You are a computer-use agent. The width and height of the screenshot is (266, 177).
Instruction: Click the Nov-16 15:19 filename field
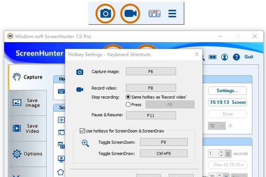(227, 165)
